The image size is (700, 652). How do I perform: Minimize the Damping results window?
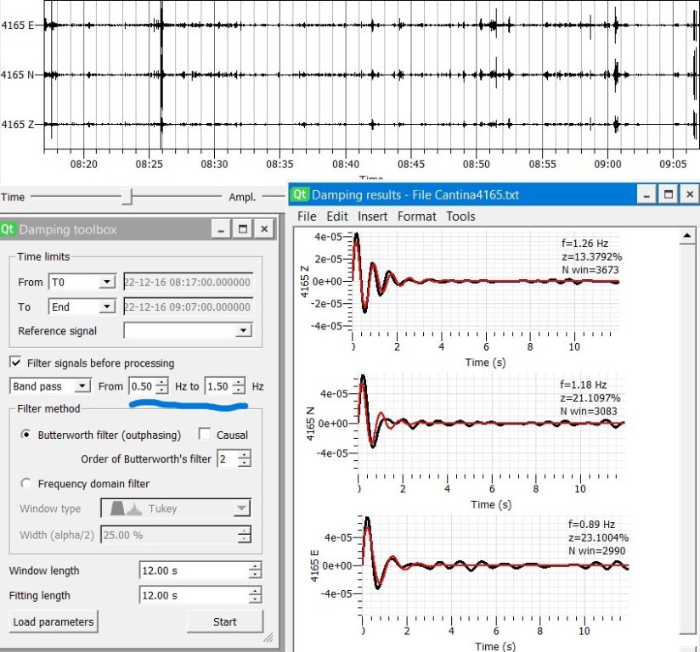(646, 194)
